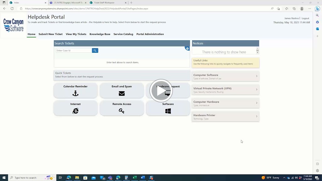This screenshot has width=322, height=181.
Task: Open the Tab actions menu icon
Action: [x=4, y=3]
